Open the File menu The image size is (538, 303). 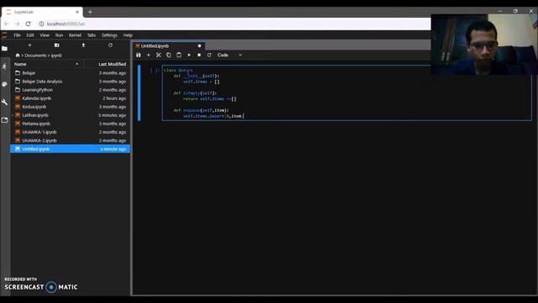click(x=17, y=35)
